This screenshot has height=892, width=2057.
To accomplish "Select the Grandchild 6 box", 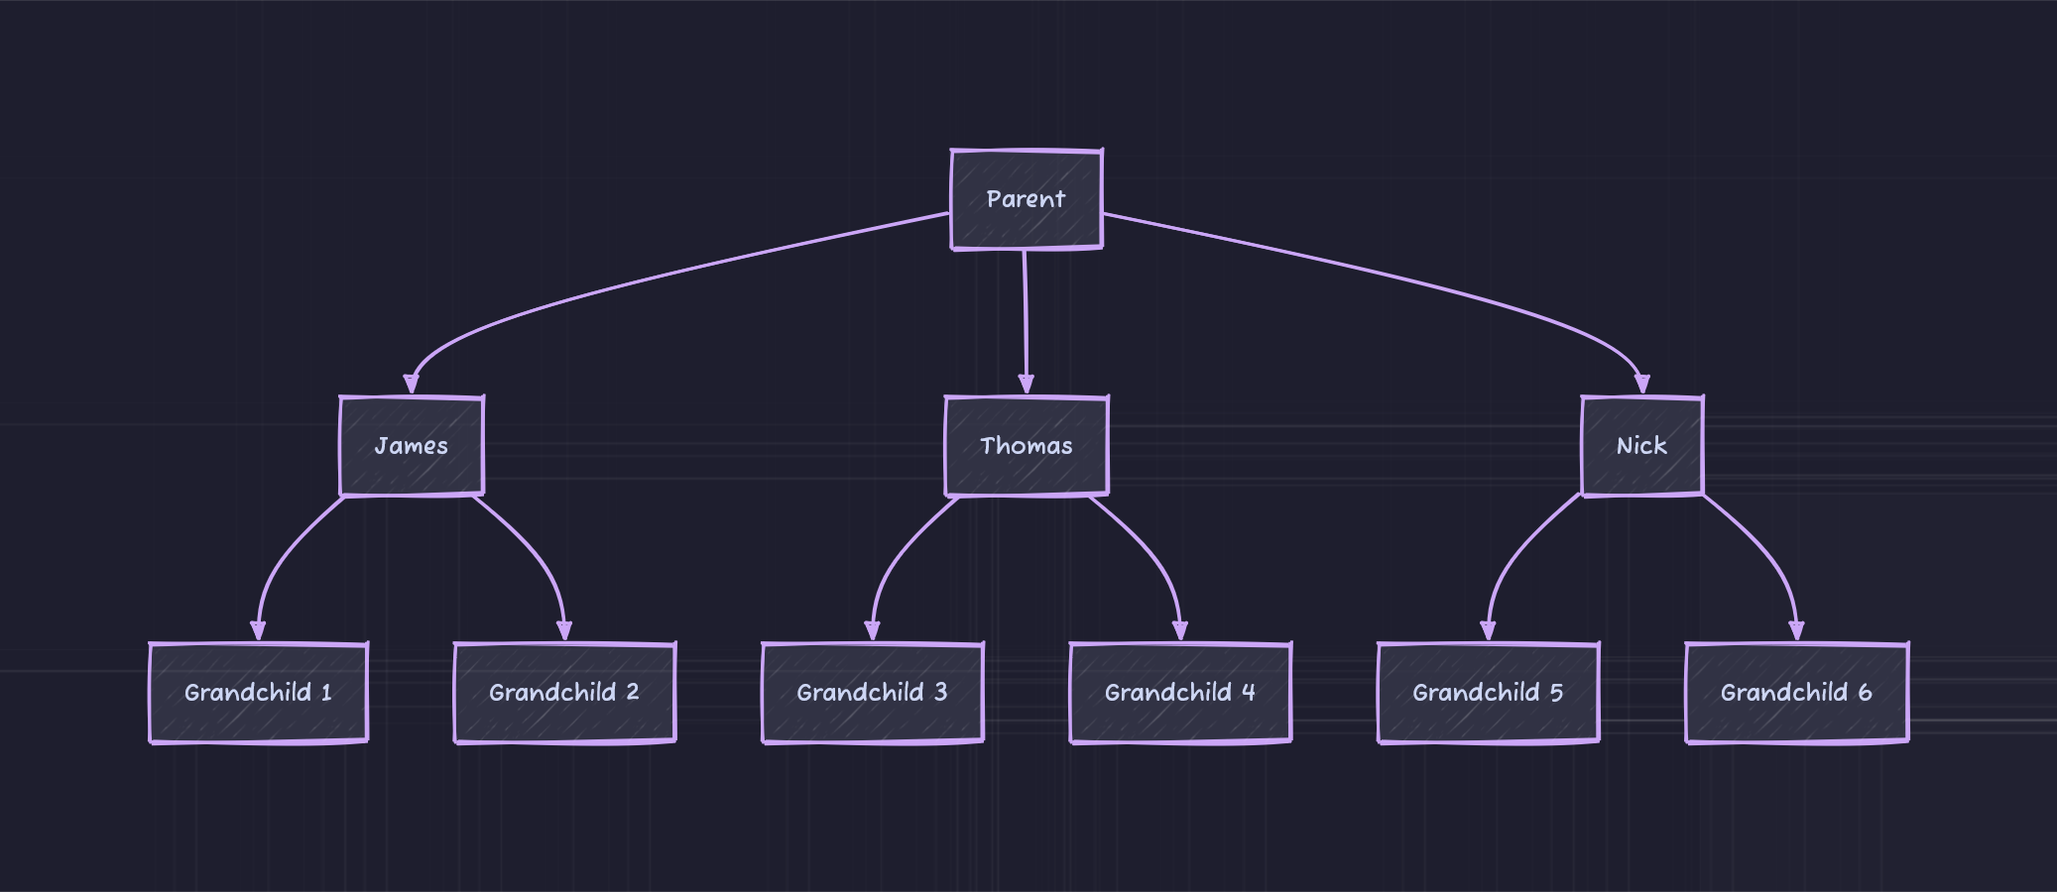I will tap(1795, 693).
